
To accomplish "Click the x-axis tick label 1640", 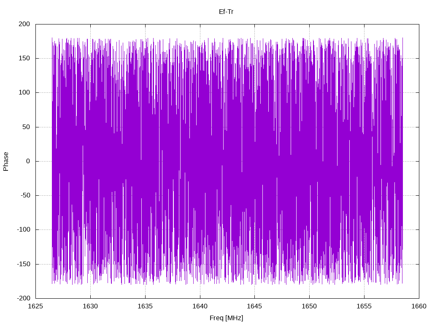I will [x=200, y=306].
